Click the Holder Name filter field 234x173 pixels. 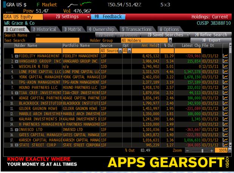[38, 51]
